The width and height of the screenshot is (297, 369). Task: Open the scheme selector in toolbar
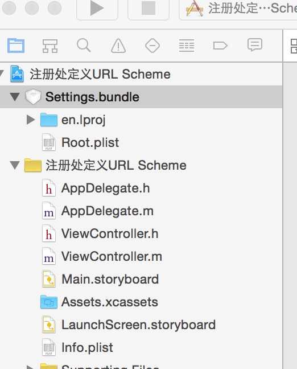[238, 9]
